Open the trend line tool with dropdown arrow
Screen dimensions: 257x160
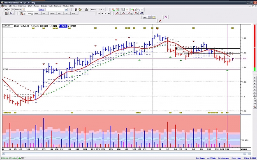(x=130, y=14)
